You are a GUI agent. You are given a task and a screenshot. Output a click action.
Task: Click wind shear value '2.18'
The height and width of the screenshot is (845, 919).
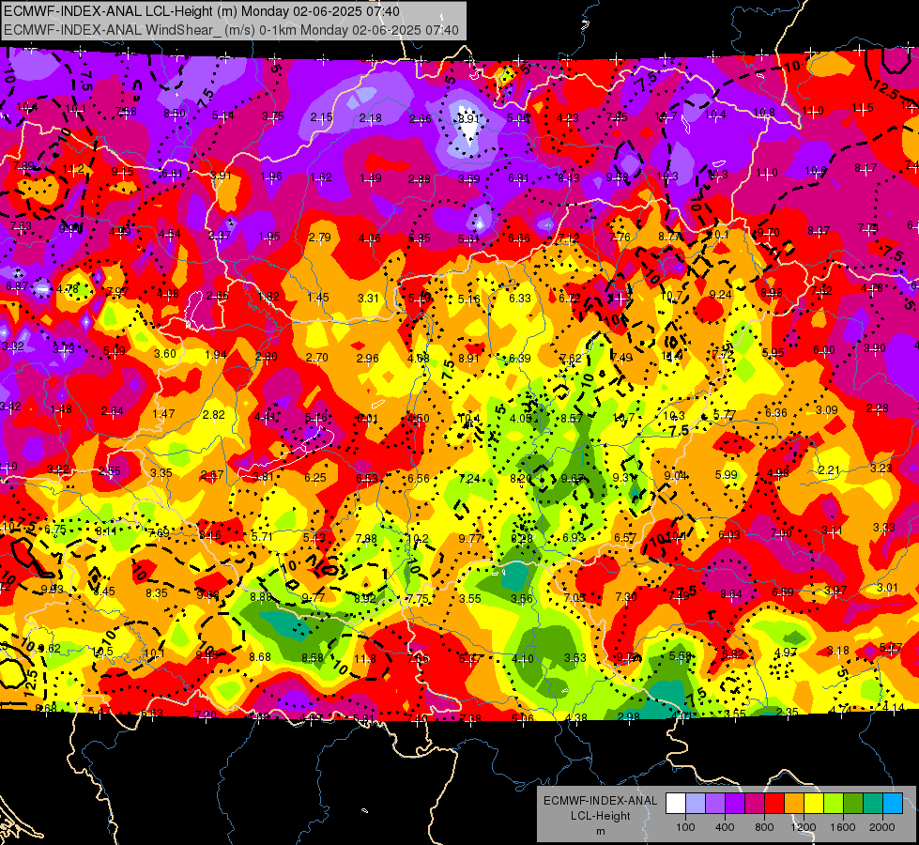[x=371, y=118]
